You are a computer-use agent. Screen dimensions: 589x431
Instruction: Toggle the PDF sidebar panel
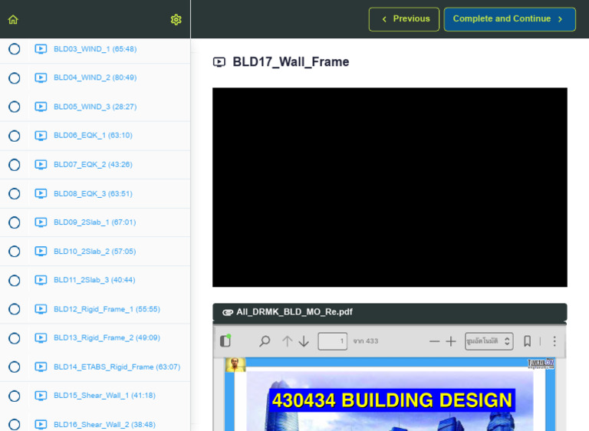[x=225, y=341]
